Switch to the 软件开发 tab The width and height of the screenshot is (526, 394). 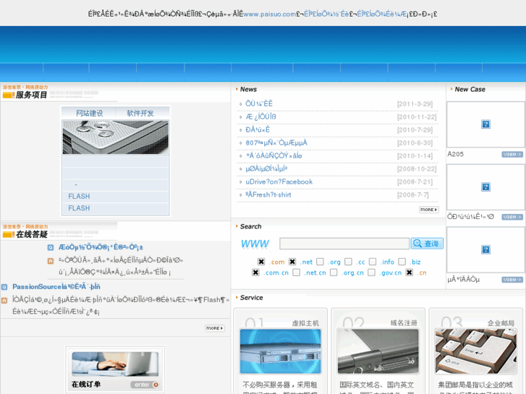click(x=140, y=114)
